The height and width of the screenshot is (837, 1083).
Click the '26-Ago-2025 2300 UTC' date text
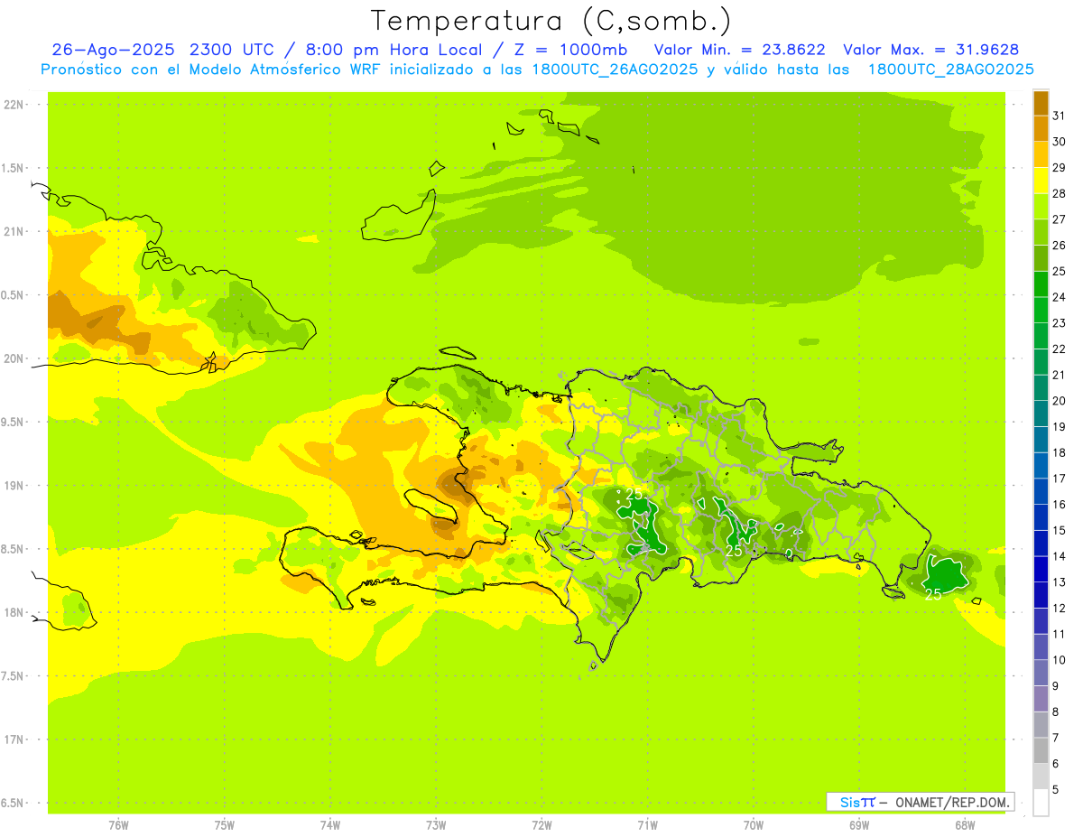(x=158, y=50)
